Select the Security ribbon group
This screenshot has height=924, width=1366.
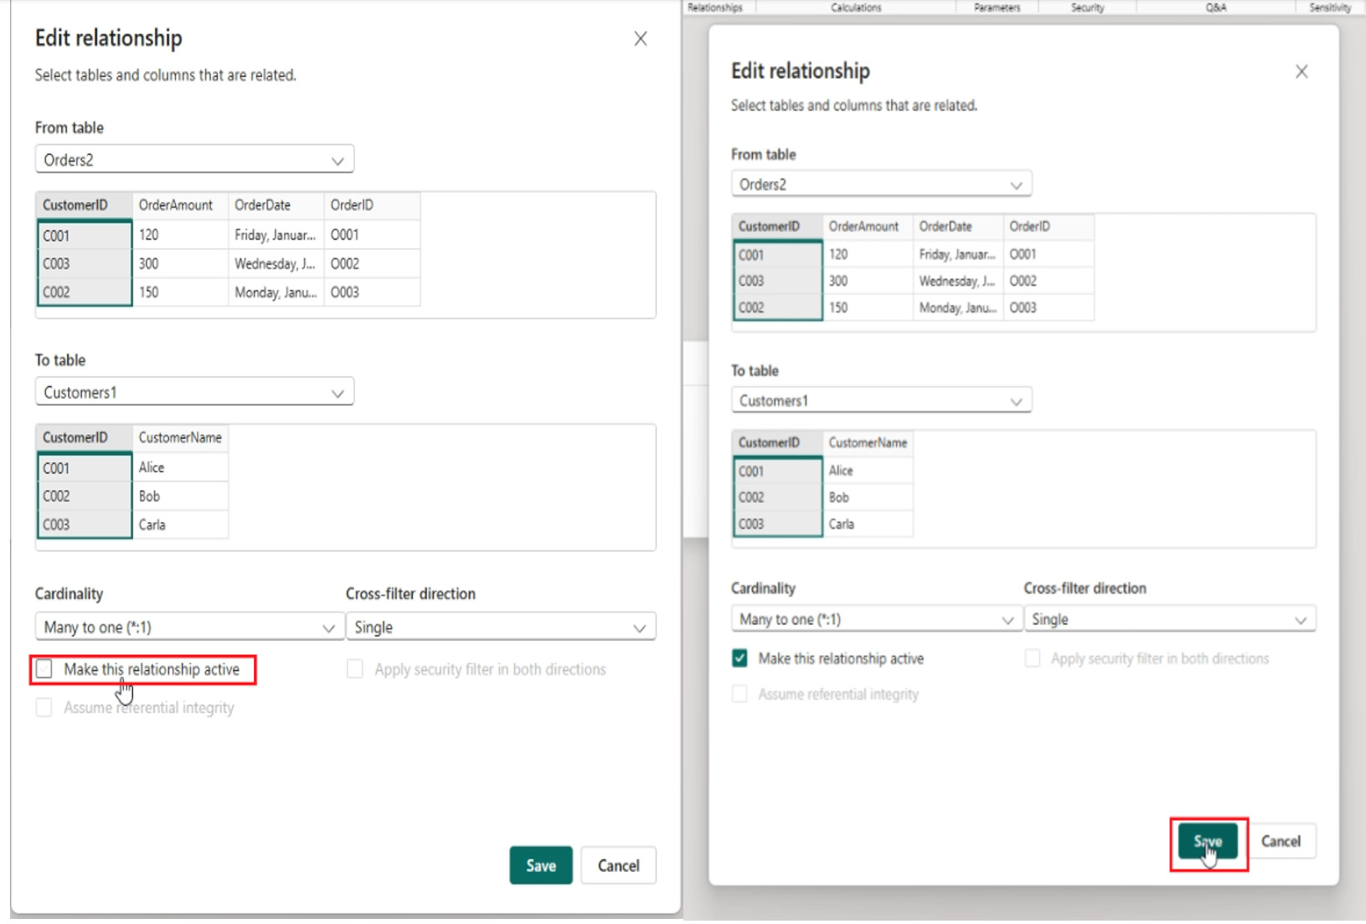click(1087, 8)
